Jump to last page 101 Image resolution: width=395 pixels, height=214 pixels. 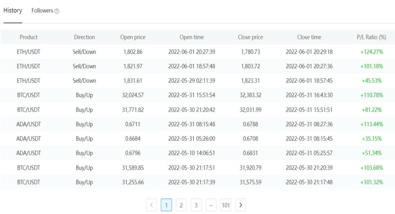click(x=226, y=205)
